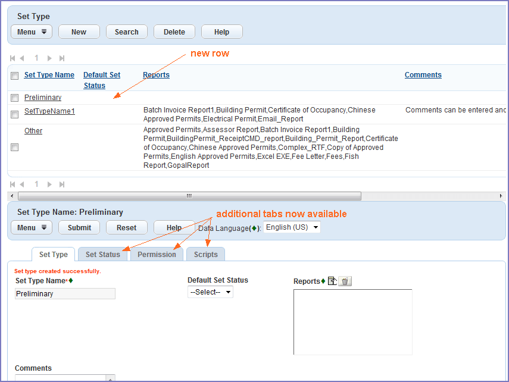The image size is (509, 382).
Task: Click the trash icon beside Reports
Action: click(x=345, y=281)
